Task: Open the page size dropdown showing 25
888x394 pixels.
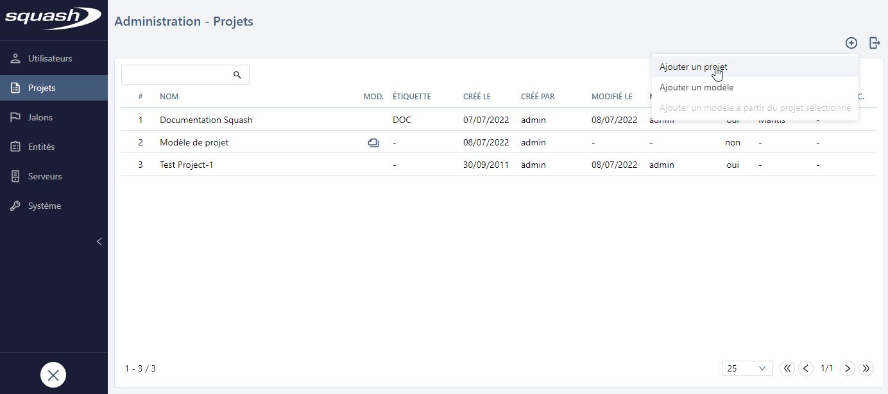Action: click(x=747, y=368)
